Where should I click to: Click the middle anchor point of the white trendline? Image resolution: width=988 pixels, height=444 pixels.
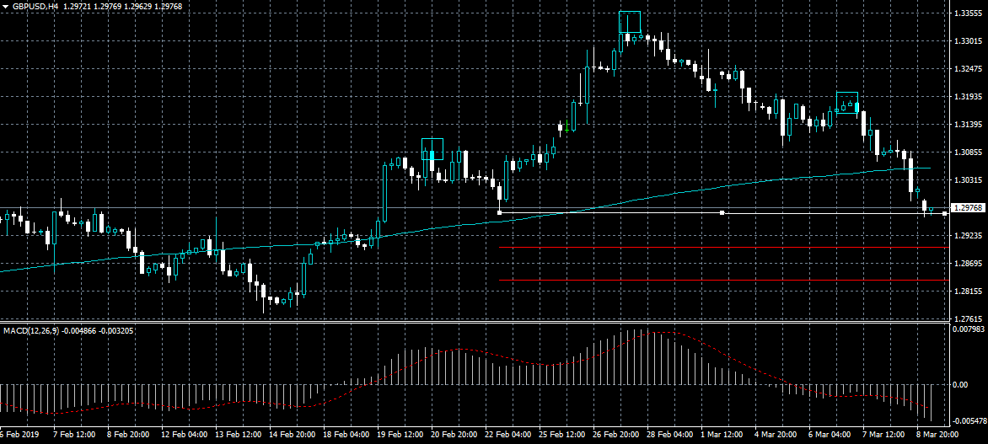pyautogui.click(x=722, y=213)
